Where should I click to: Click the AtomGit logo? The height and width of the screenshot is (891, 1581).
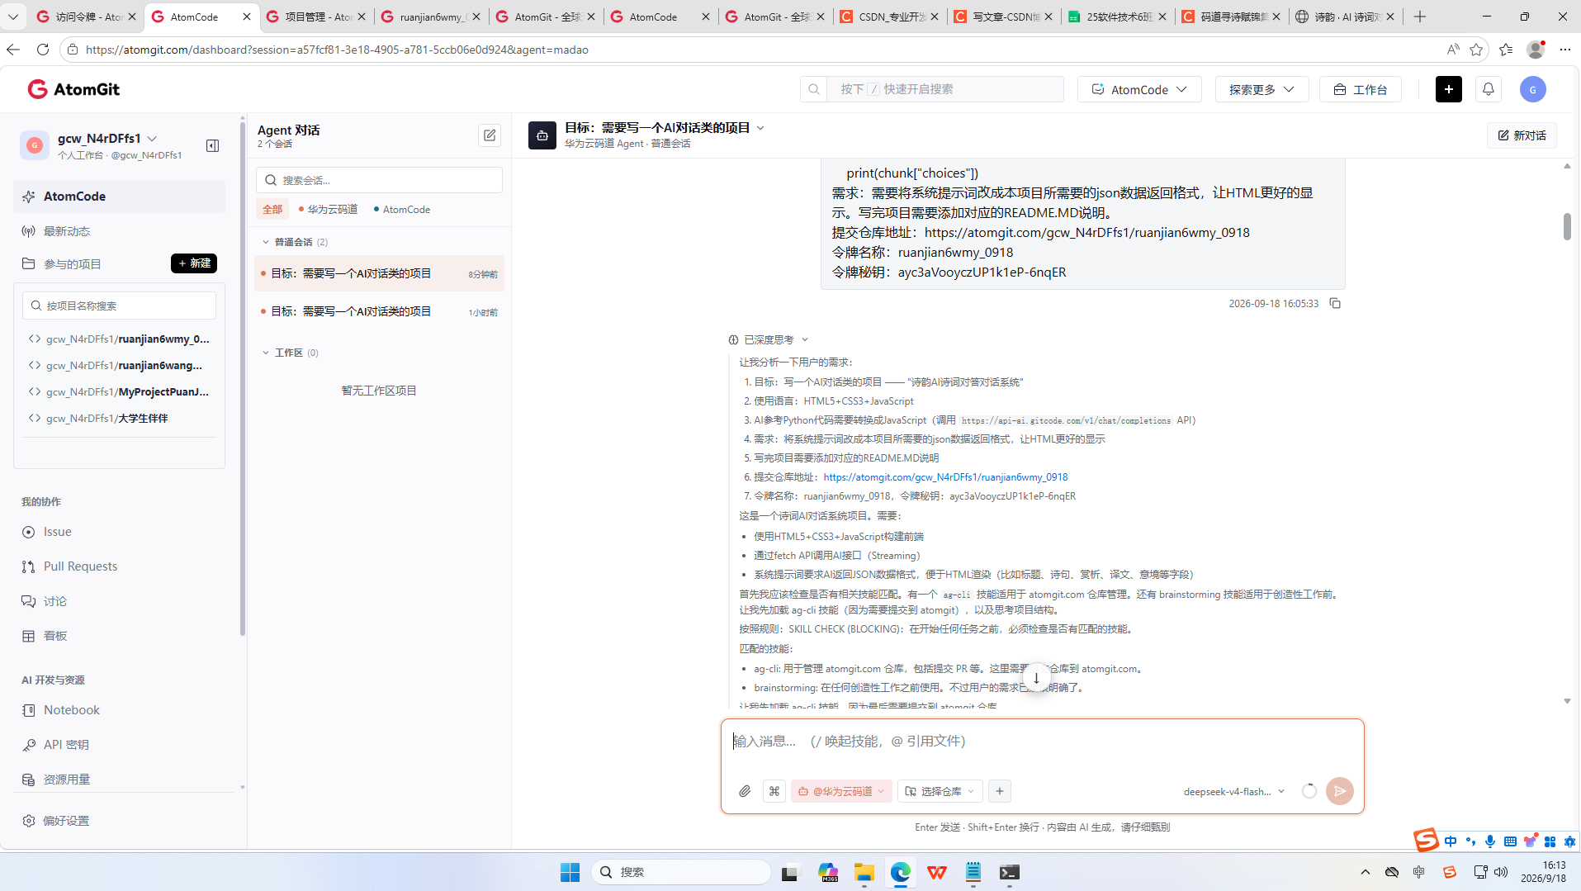pyautogui.click(x=73, y=89)
